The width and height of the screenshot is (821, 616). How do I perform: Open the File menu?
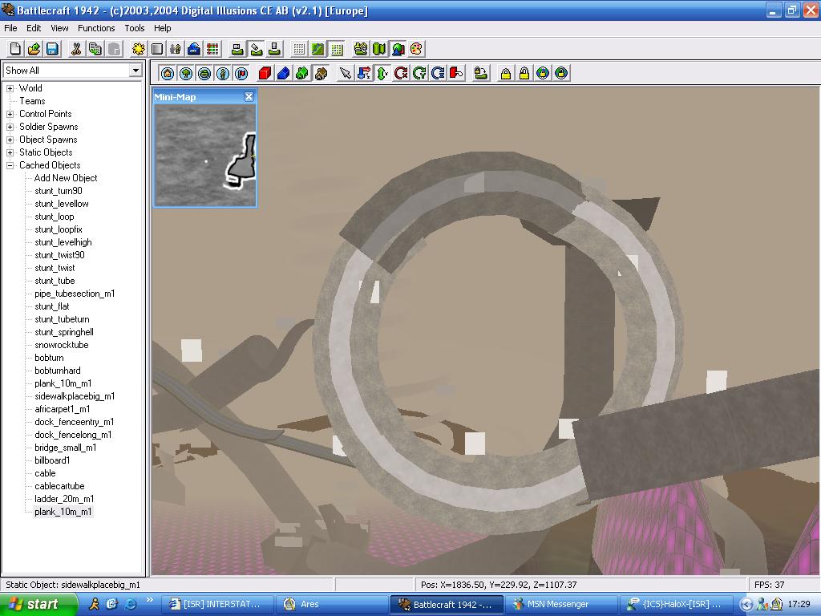(10, 28)
